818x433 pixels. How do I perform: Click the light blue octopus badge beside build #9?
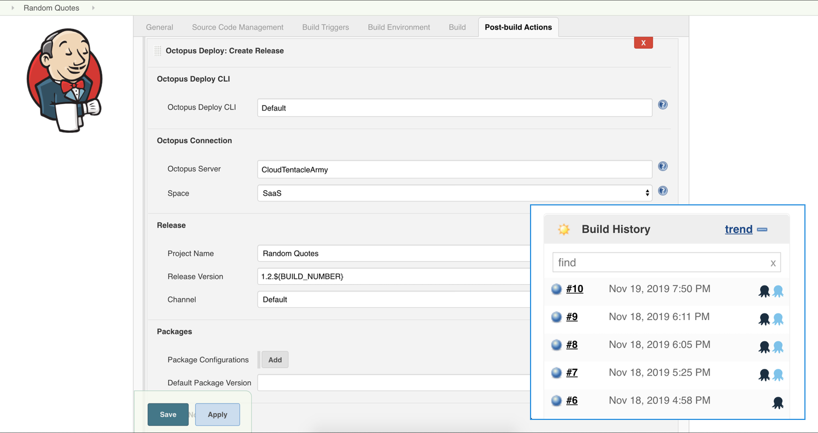pyautogui.click(x=778, y=319)
